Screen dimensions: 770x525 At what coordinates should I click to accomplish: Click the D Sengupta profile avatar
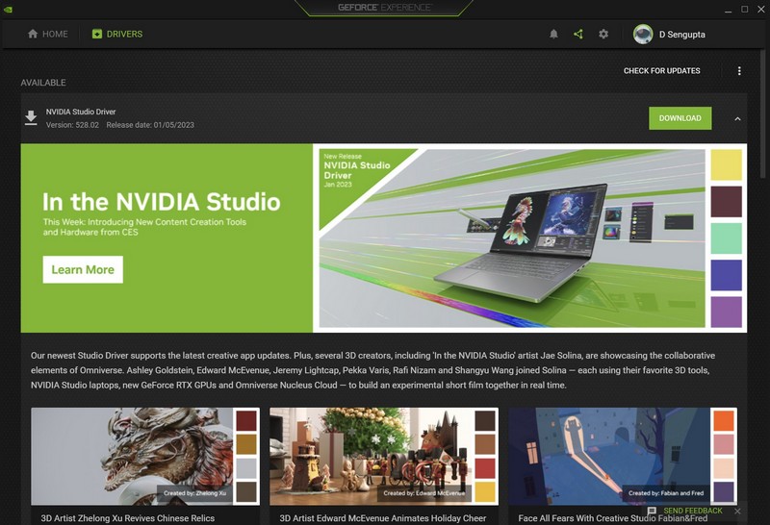pos(643,35)
